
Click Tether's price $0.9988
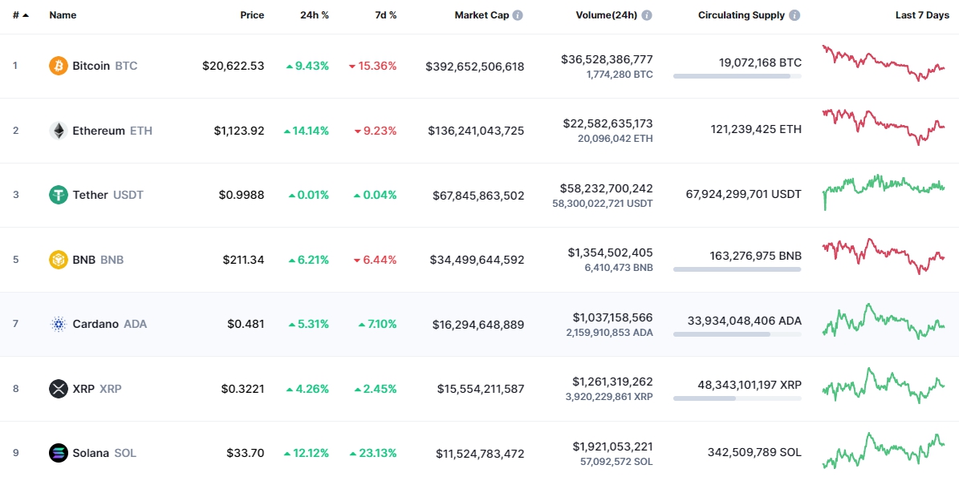coord(242,195)
